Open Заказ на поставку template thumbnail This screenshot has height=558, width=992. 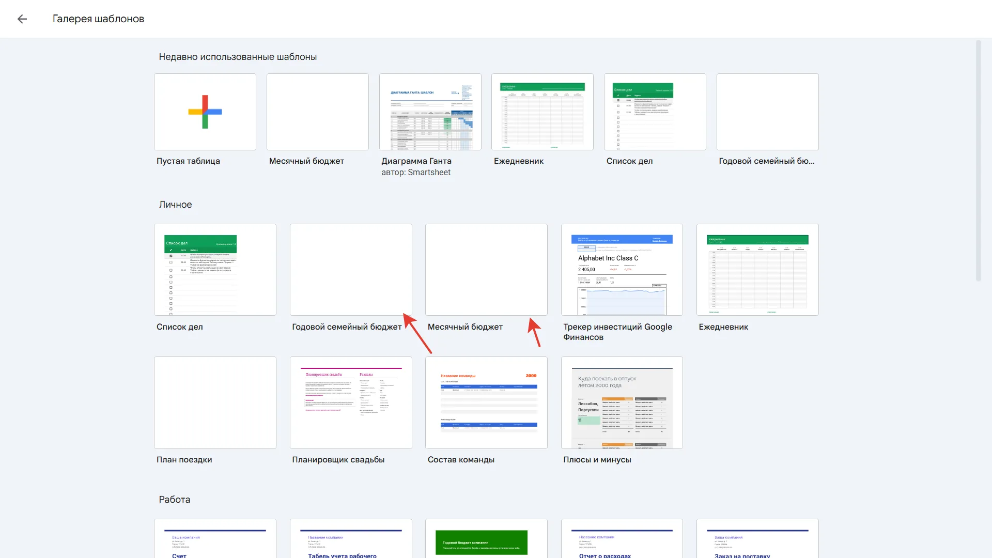coord(757,538)
